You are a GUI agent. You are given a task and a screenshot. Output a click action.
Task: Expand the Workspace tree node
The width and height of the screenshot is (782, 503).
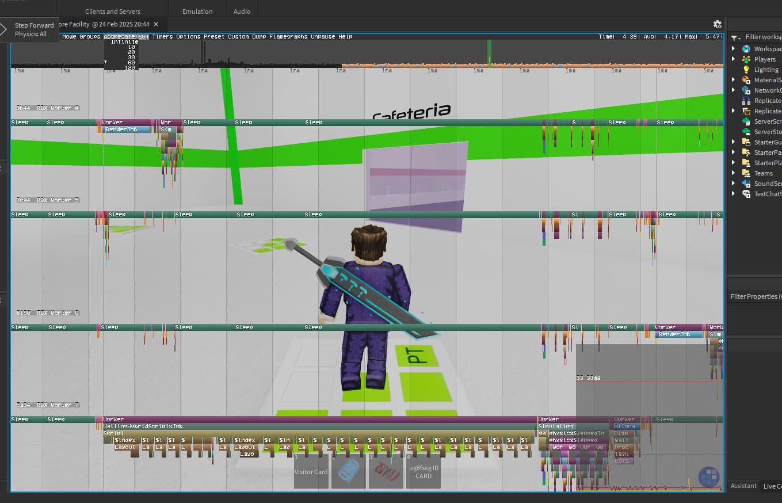733,49
